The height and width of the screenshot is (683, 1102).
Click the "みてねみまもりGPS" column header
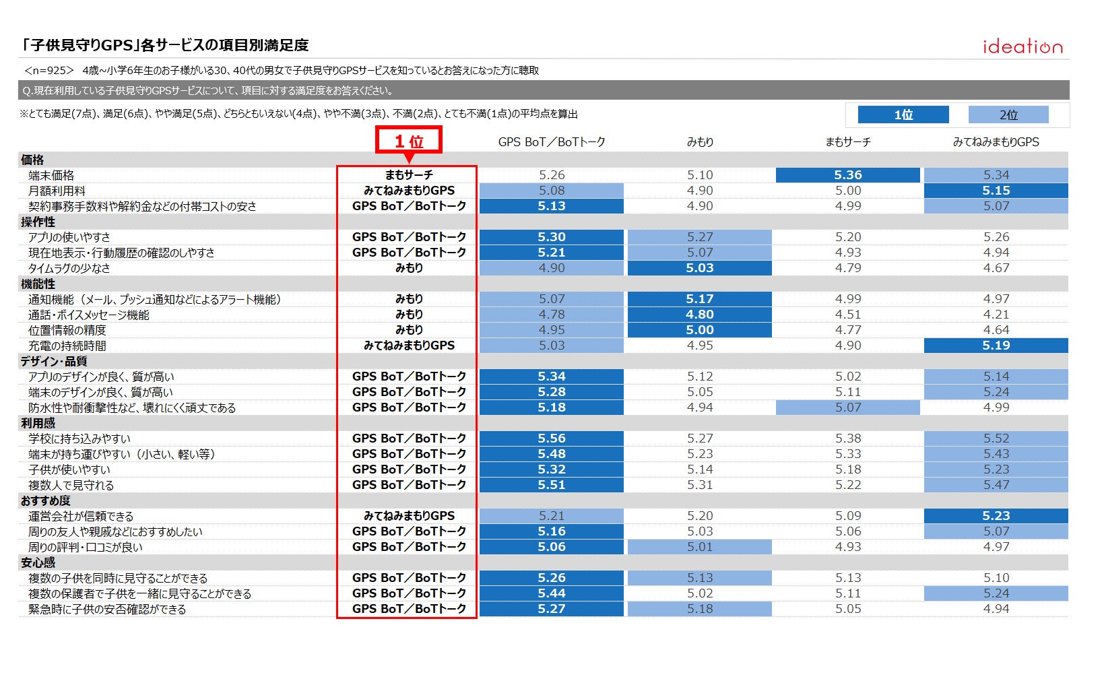click(996, 142)
